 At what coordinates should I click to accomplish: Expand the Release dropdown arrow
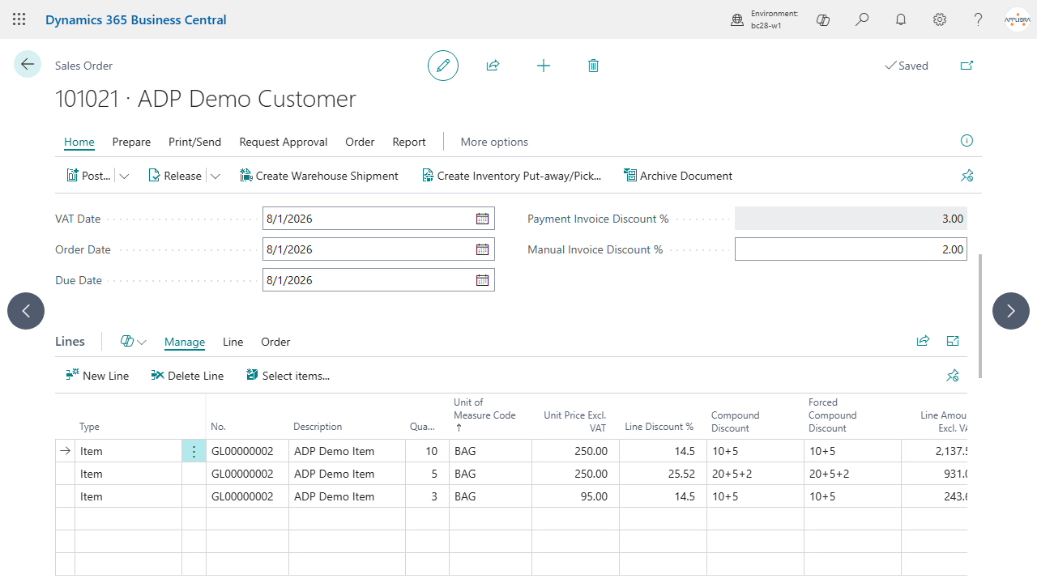click(215, 176)
